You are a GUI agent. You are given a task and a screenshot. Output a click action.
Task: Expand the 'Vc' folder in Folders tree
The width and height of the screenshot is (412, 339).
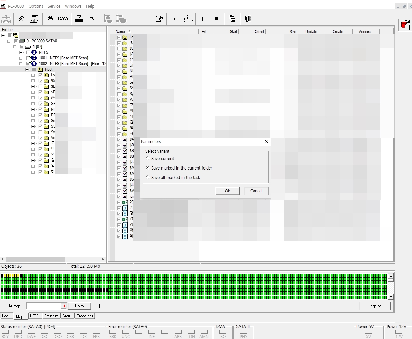(33, 138)
